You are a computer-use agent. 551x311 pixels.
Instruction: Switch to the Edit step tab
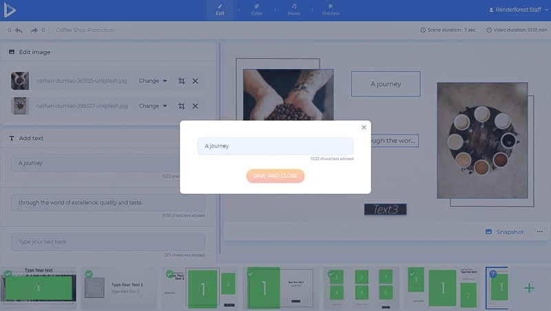(220, 10)
